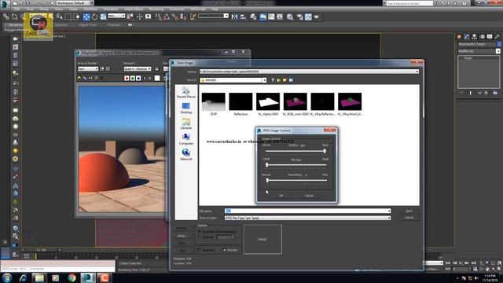Click the save image icon in render window

coord(79,78)
